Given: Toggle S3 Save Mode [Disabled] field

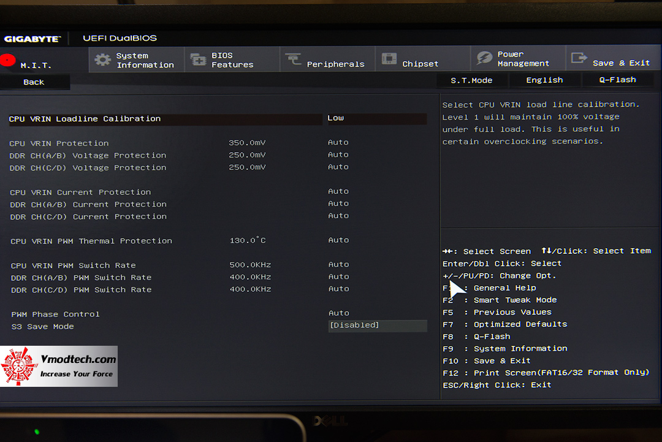Looking at the screenshot, I should [x=378, y=326].
